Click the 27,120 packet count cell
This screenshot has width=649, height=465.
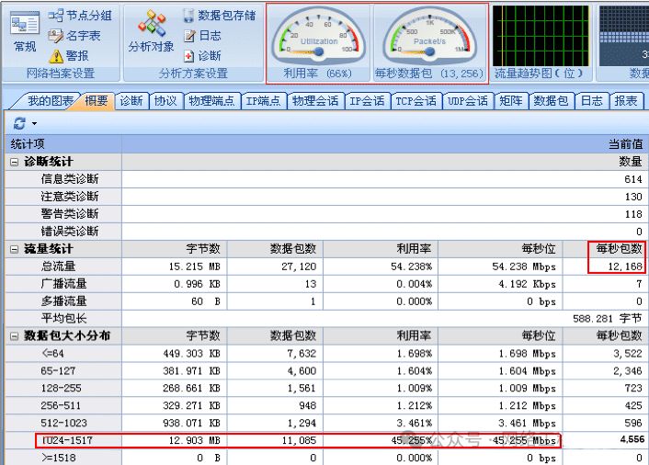coord(275,267)
